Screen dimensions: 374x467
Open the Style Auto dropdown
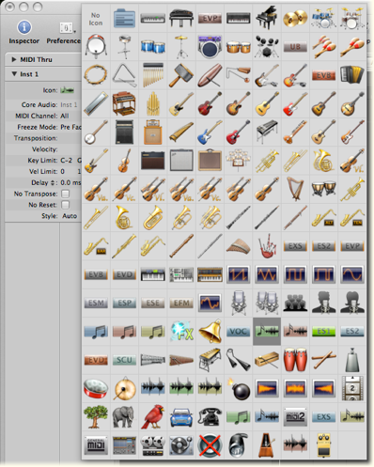(x=70, y=216)
